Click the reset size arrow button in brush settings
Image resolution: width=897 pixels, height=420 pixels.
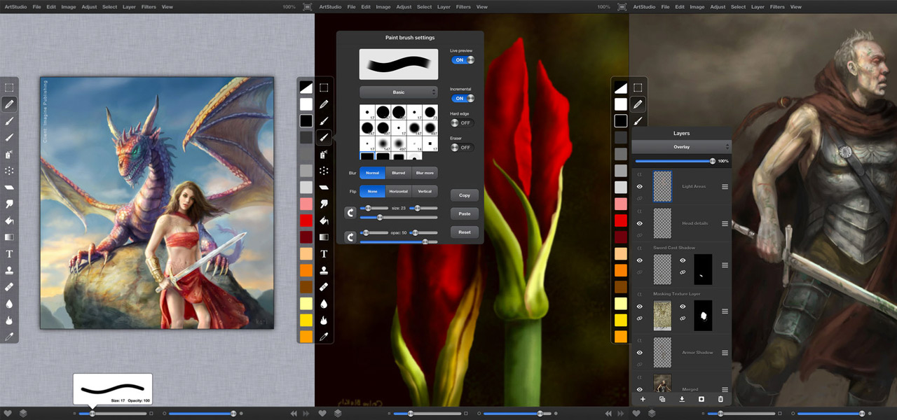(x=350, y=212)
